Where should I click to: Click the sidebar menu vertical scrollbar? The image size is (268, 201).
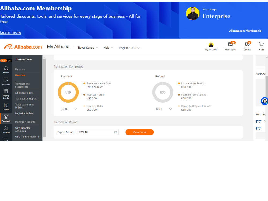coord(44,98)
